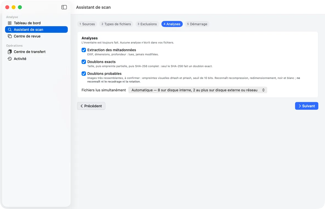Click the Centre de revue stacked icon
The width and height of the screenshot is (325, 209).
pos(10,36)
